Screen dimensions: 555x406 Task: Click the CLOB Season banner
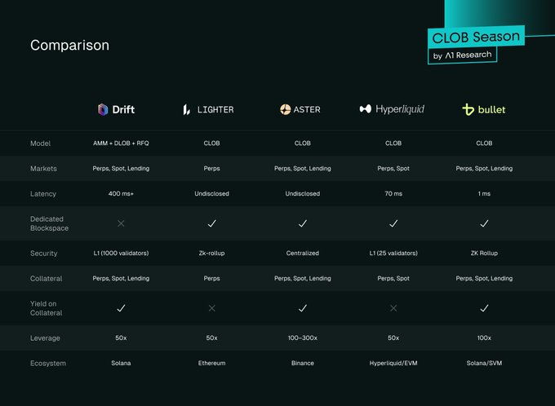pos(476,37)
